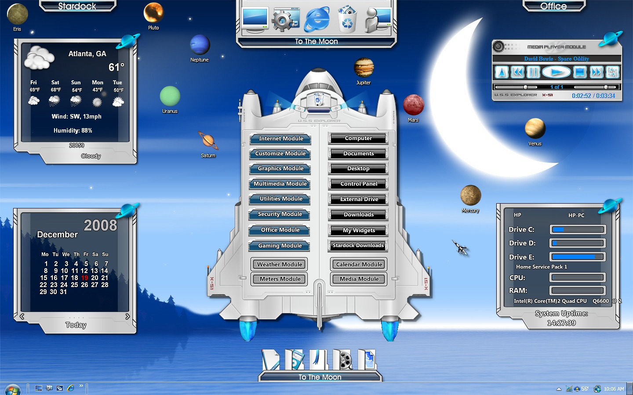
Task: Open the Utilities Module menu
Action: (x=280, y=199)
